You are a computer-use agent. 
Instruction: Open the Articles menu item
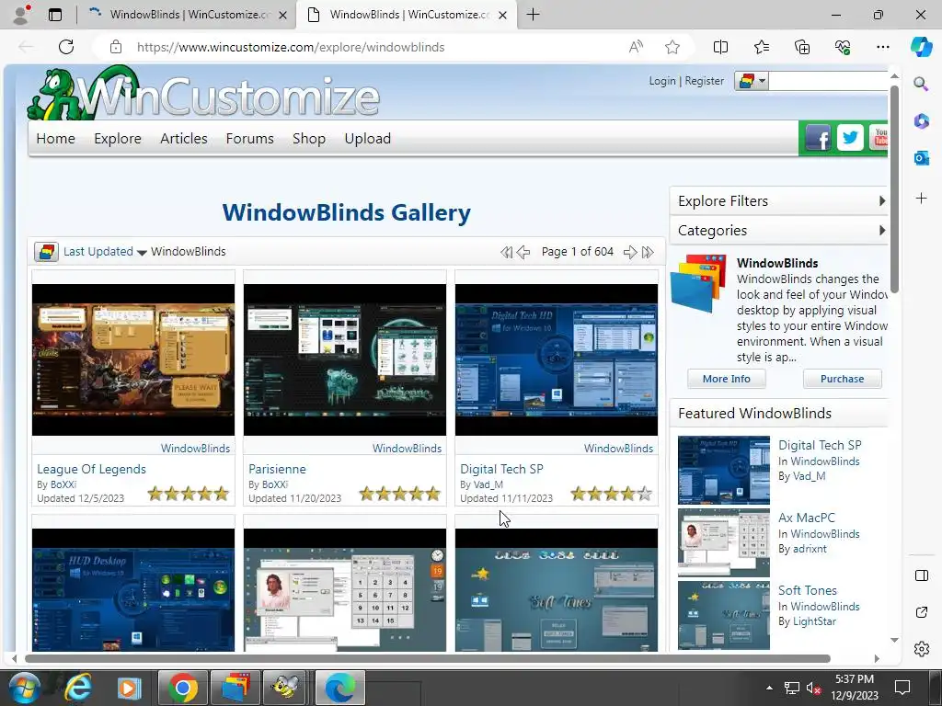coord(184,139)
